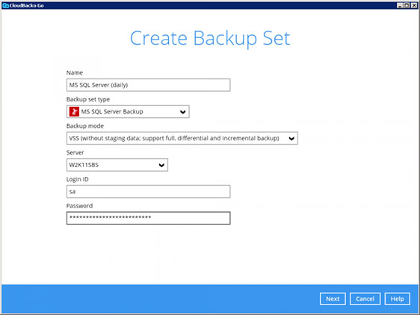Click the Create Backup Set heading

click(x=210, y=39)
